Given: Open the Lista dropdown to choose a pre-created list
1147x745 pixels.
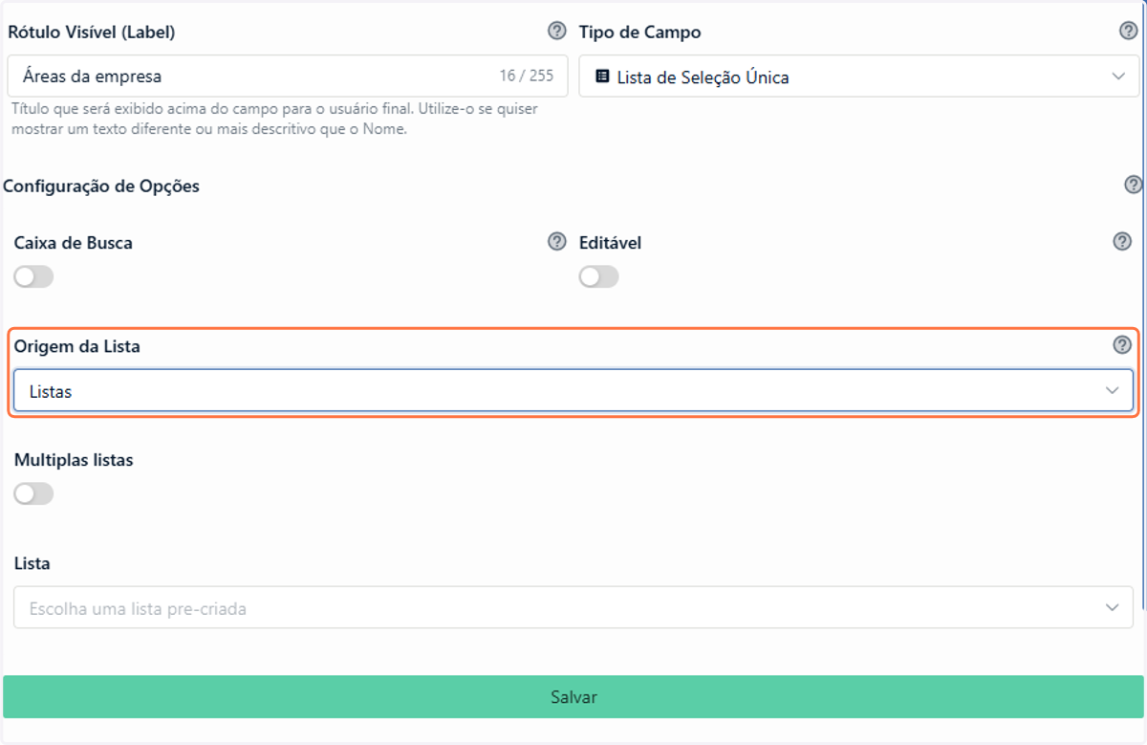Looking at the screenshot, I should coord(573,607).
